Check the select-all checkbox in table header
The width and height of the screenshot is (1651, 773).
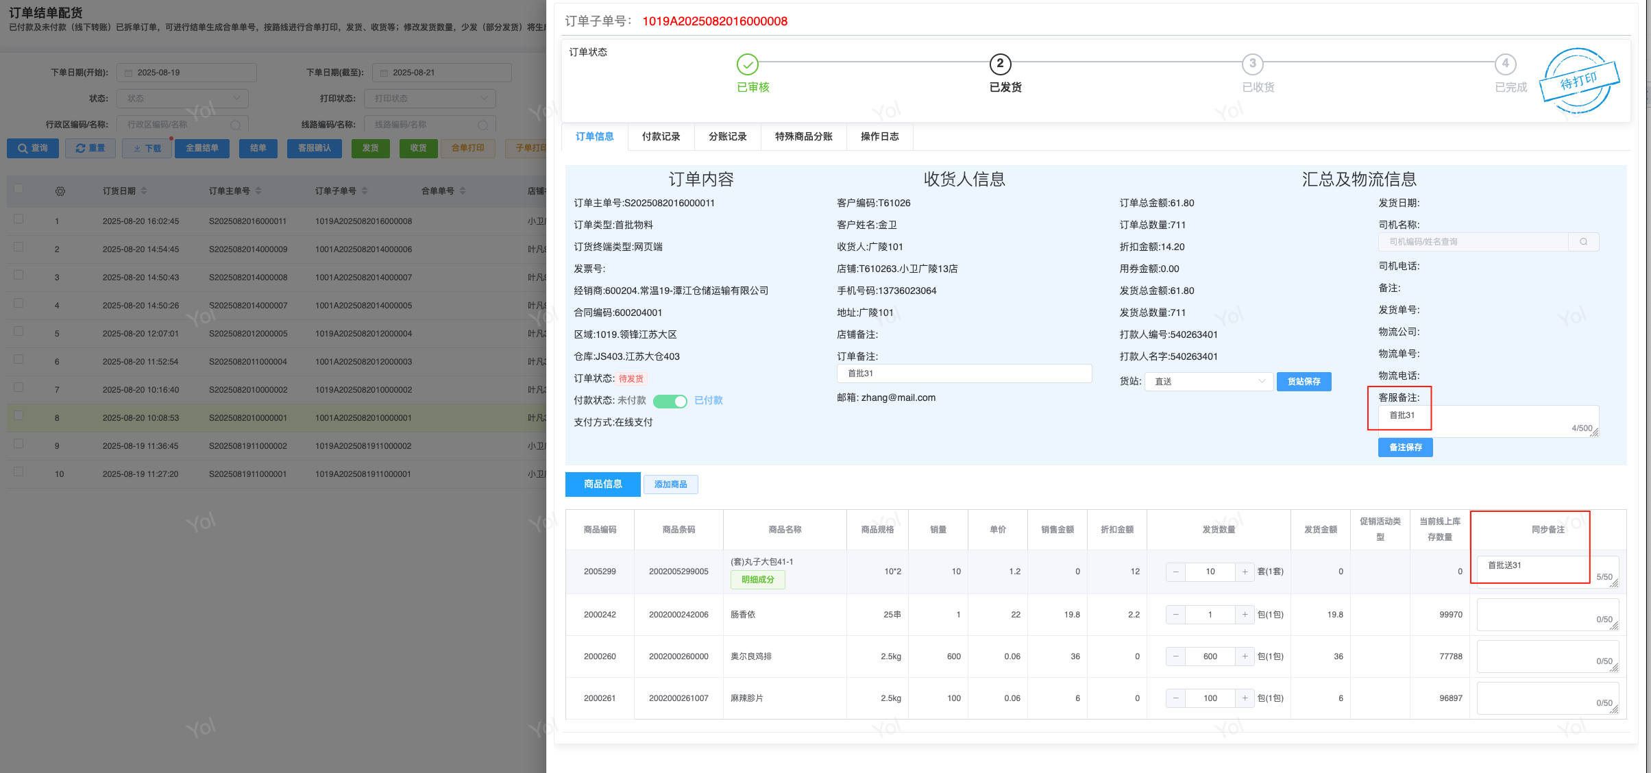(19, 189)
